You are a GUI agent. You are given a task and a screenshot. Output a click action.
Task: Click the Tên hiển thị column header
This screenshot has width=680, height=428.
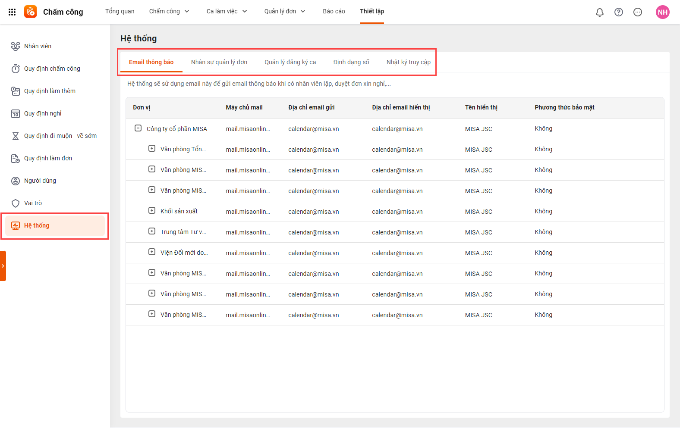pos(481,107)
